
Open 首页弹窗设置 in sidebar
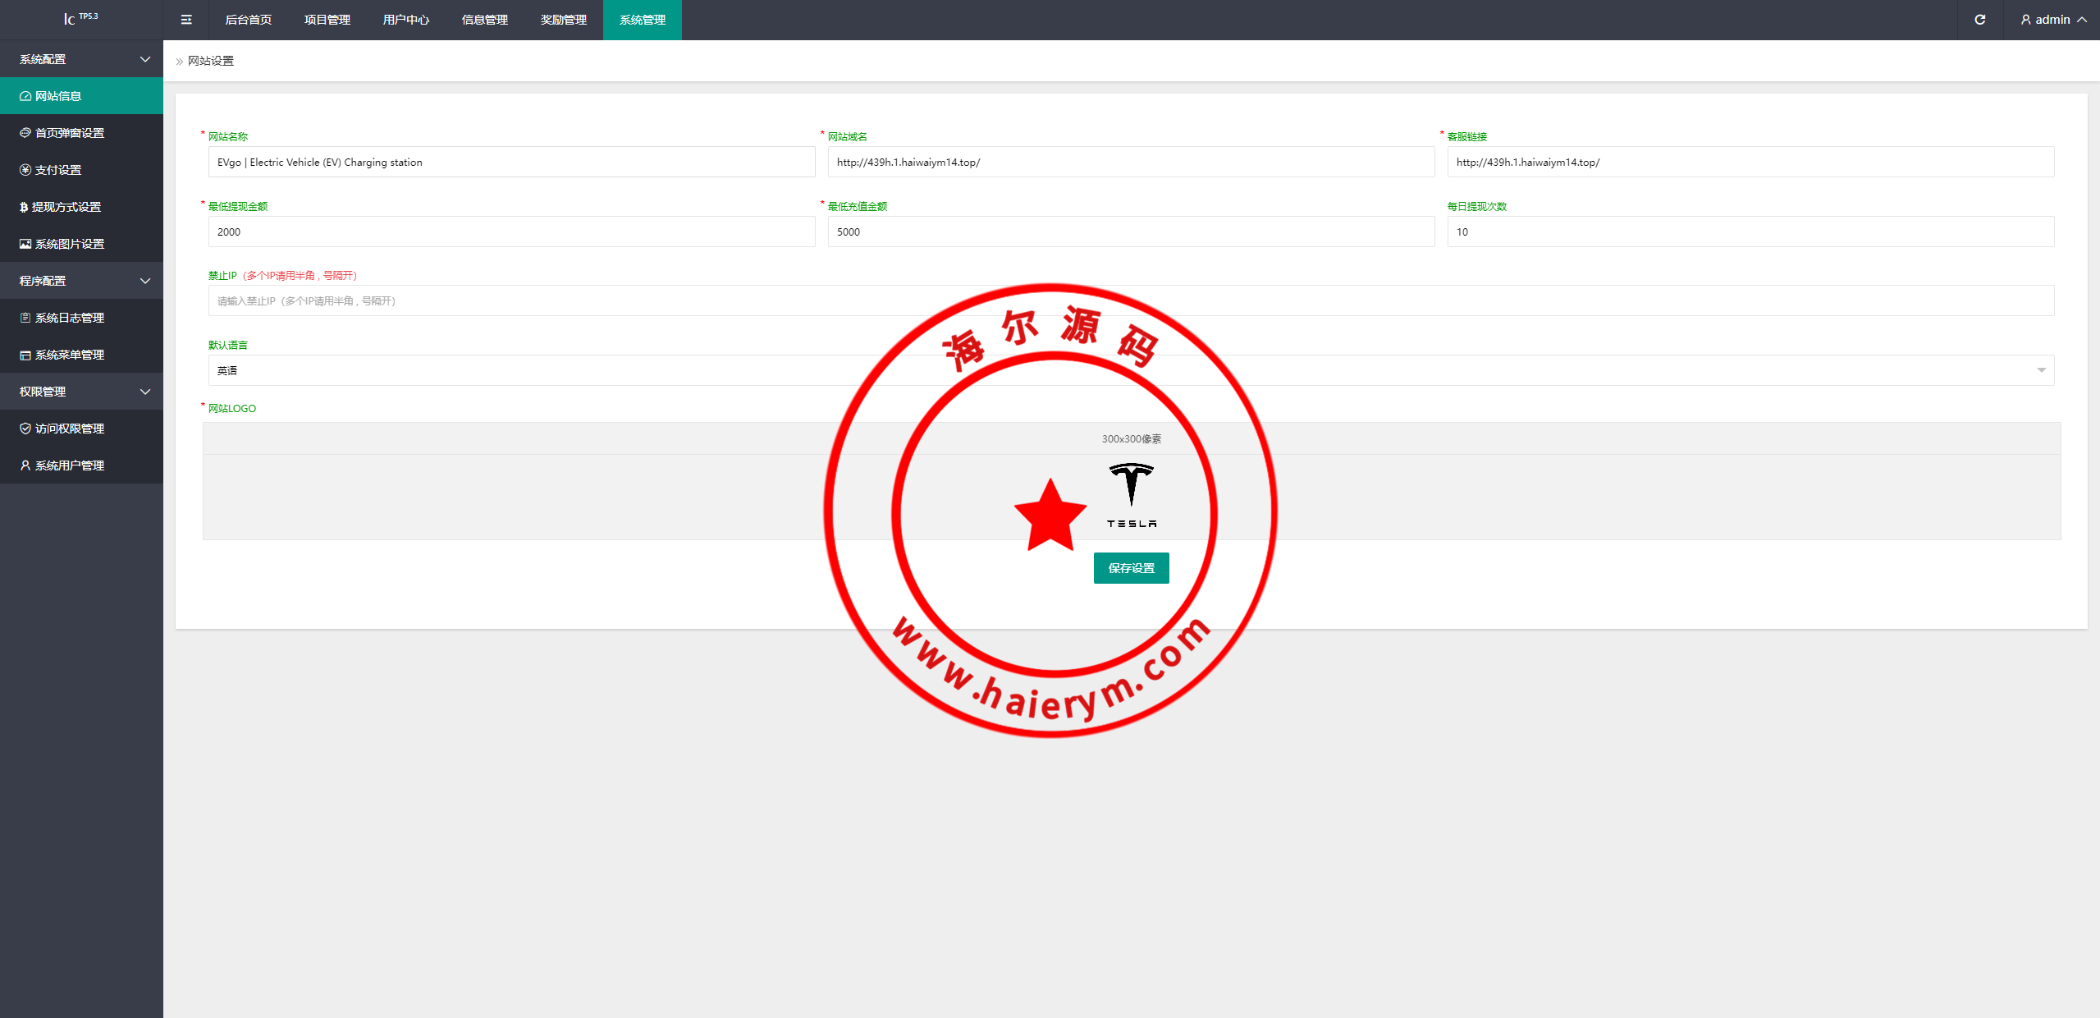81,133
